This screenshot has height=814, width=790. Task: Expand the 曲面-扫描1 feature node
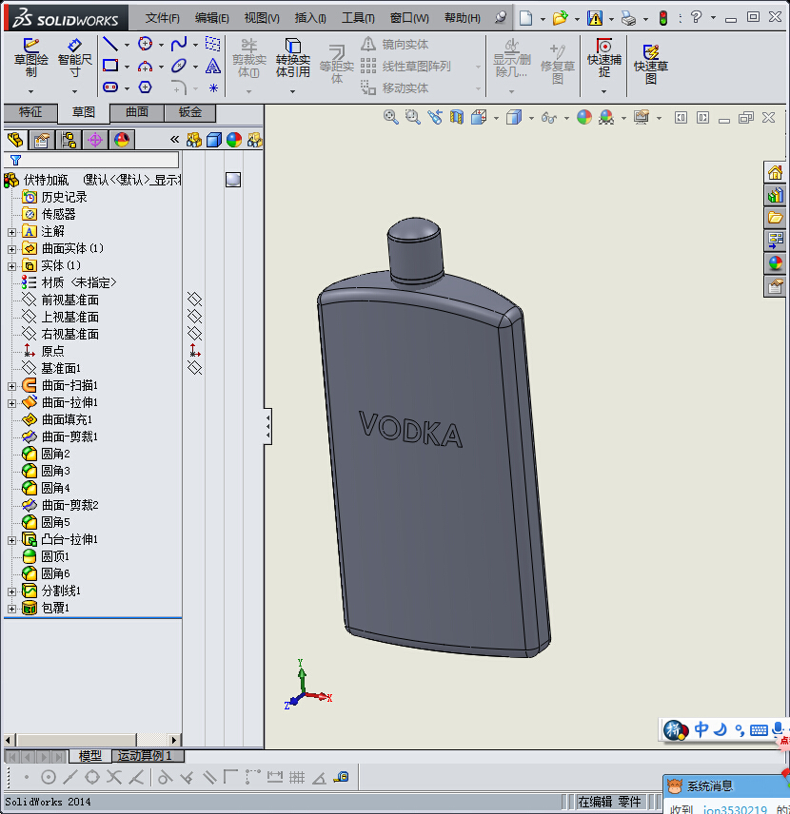pos(11,386)
